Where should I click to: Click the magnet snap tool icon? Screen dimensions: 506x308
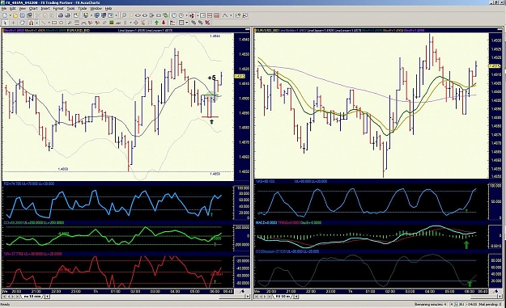(x=31, y=23)
